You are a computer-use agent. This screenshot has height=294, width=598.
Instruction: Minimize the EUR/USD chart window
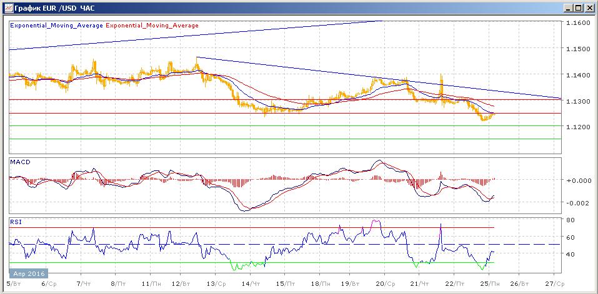[x=569, y=8]
